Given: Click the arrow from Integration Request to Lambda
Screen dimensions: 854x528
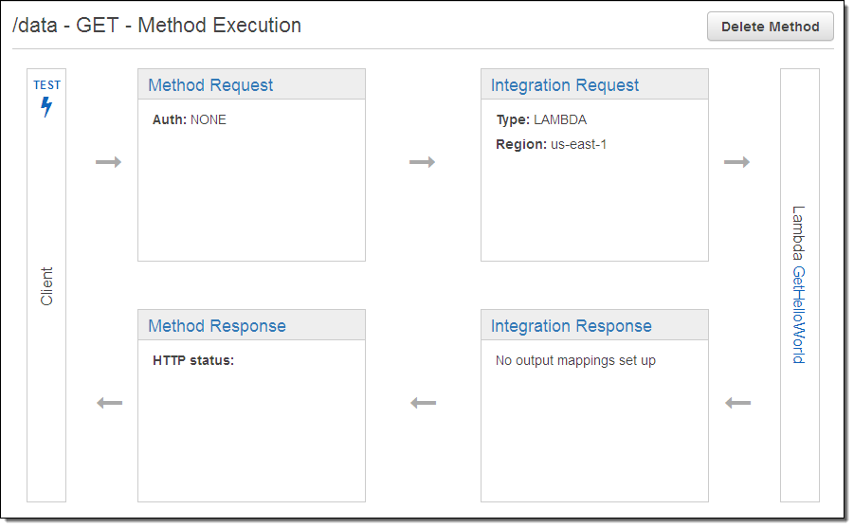Looking at the screenshot, I should coord(736,162).
